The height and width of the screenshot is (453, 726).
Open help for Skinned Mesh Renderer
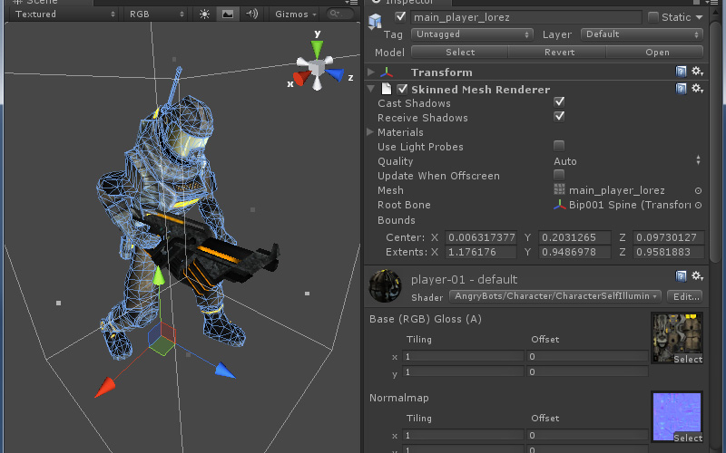(681, 89)
